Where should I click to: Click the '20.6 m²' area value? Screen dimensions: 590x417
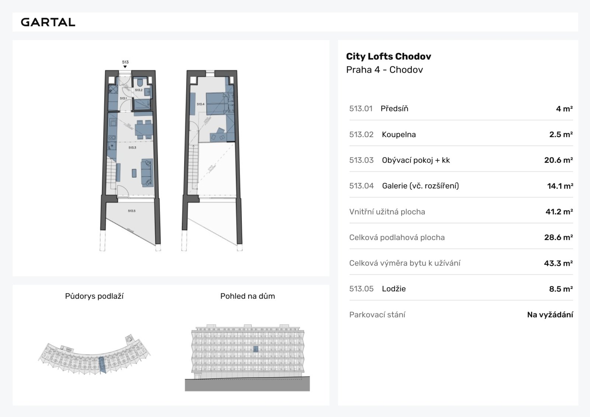[x=559, y=160]
